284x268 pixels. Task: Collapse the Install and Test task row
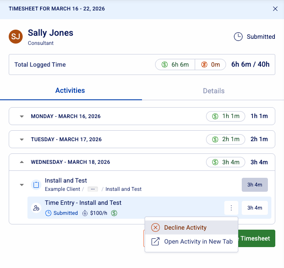pyautogui.click(x=21, y=185)
